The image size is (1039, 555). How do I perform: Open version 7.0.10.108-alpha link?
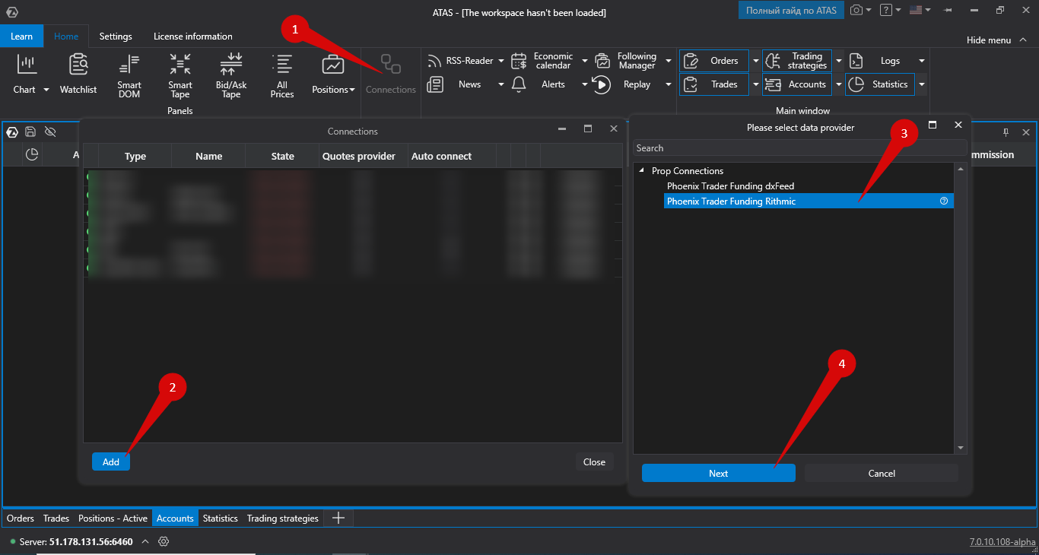coord(1002,542)
